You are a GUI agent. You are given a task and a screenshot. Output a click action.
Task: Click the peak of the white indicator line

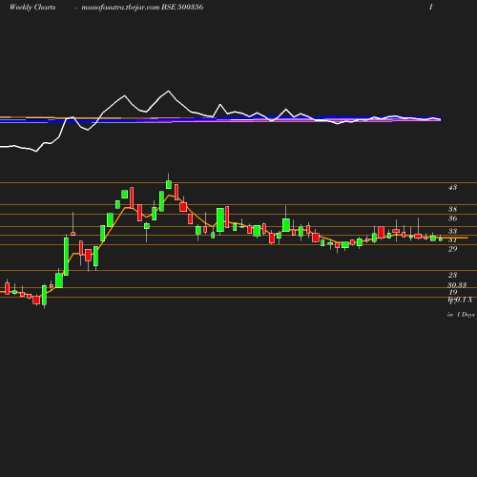169,91
